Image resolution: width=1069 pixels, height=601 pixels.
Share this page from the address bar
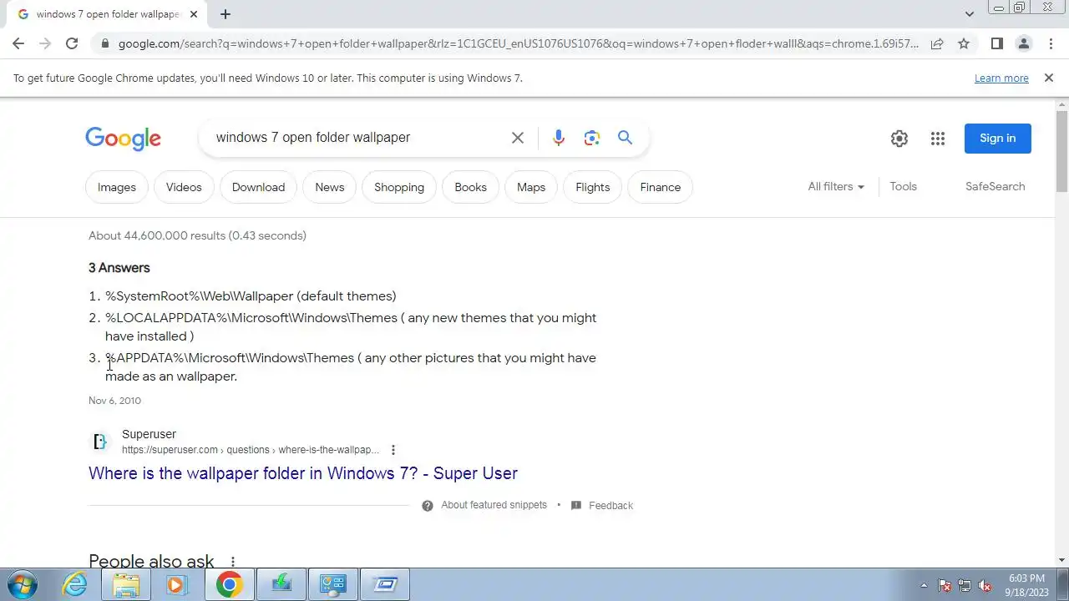point(937,43)
